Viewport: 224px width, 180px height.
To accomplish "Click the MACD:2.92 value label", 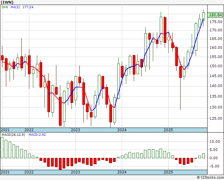I will (37, 135).
